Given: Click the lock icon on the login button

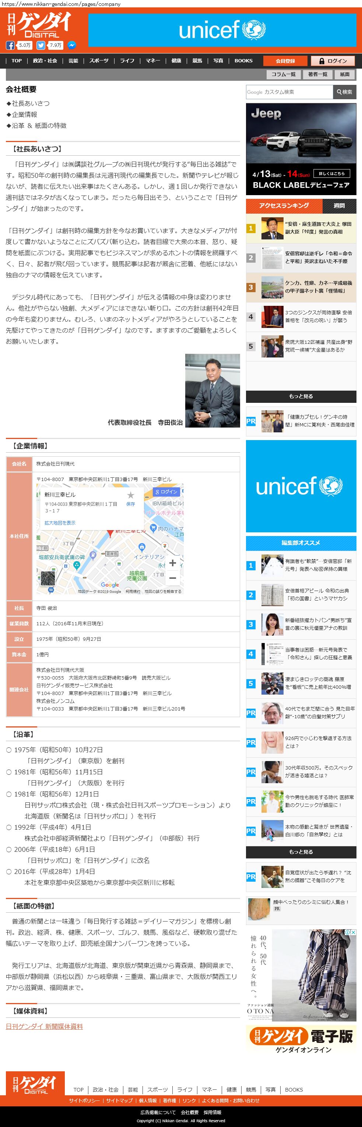Looking at the screenshot, I should pyautogui.click(x=322, y=61).
